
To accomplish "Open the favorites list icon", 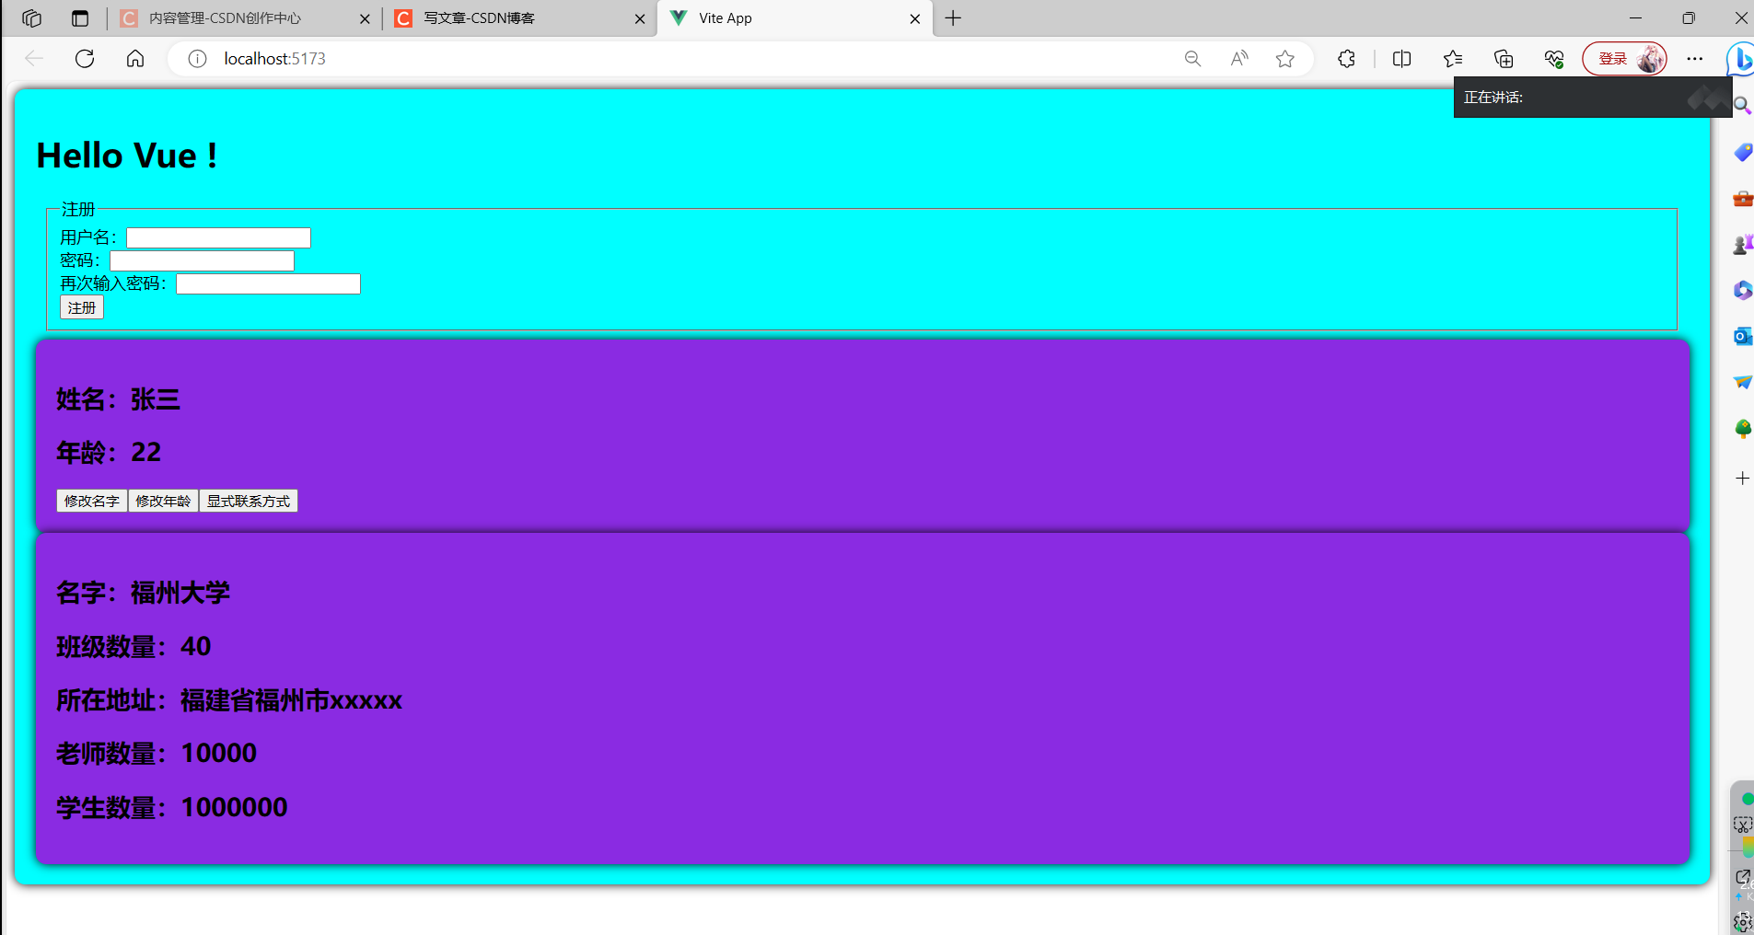I will (1453, 59).
